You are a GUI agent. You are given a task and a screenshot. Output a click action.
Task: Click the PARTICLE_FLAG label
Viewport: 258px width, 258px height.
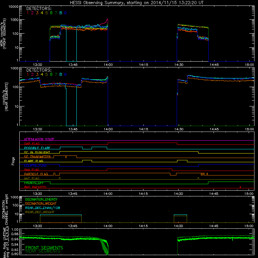[x=36, y=174]
